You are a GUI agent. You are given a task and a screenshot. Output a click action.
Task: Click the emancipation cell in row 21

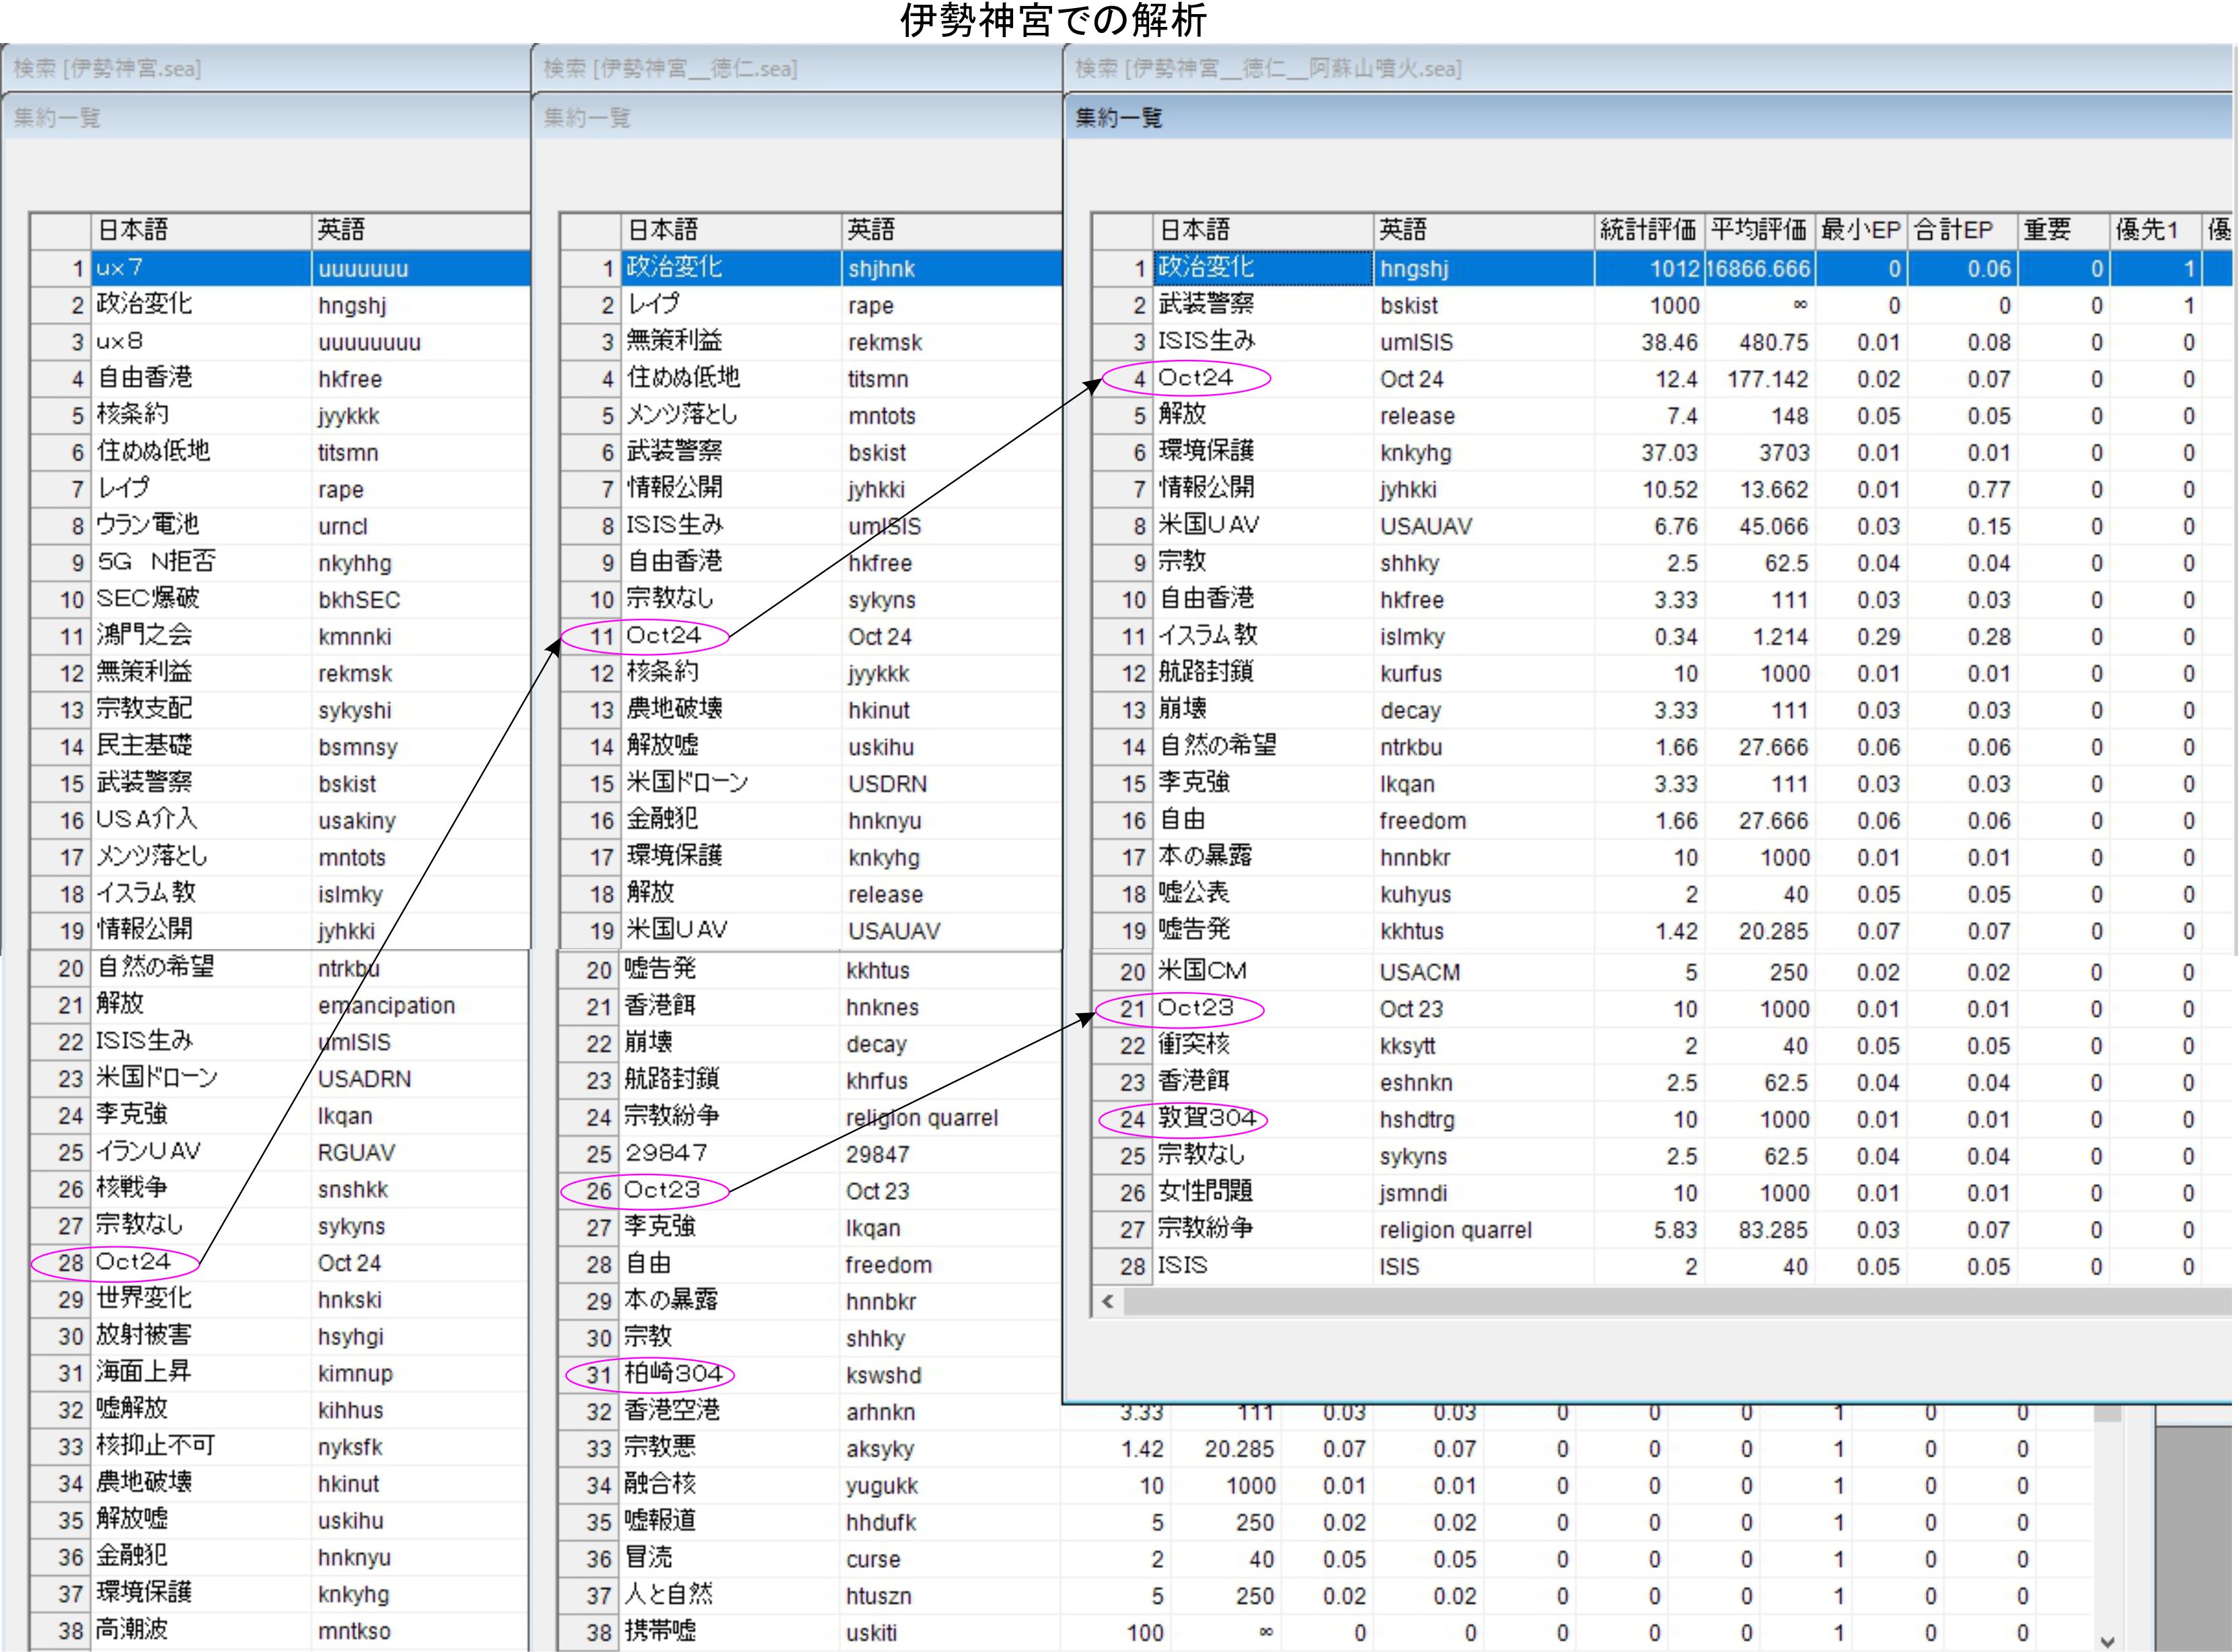(386, 1005)
